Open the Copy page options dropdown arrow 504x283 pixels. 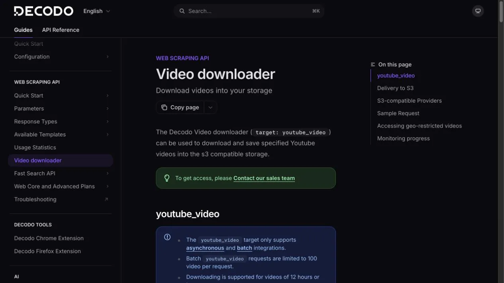tap(210, 107)
